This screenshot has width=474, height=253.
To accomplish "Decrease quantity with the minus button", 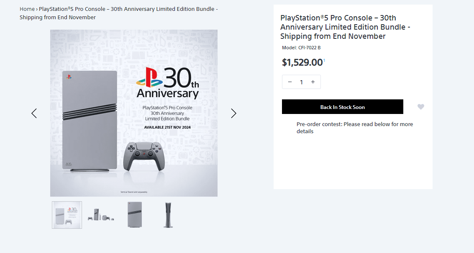I will [290, 82].
